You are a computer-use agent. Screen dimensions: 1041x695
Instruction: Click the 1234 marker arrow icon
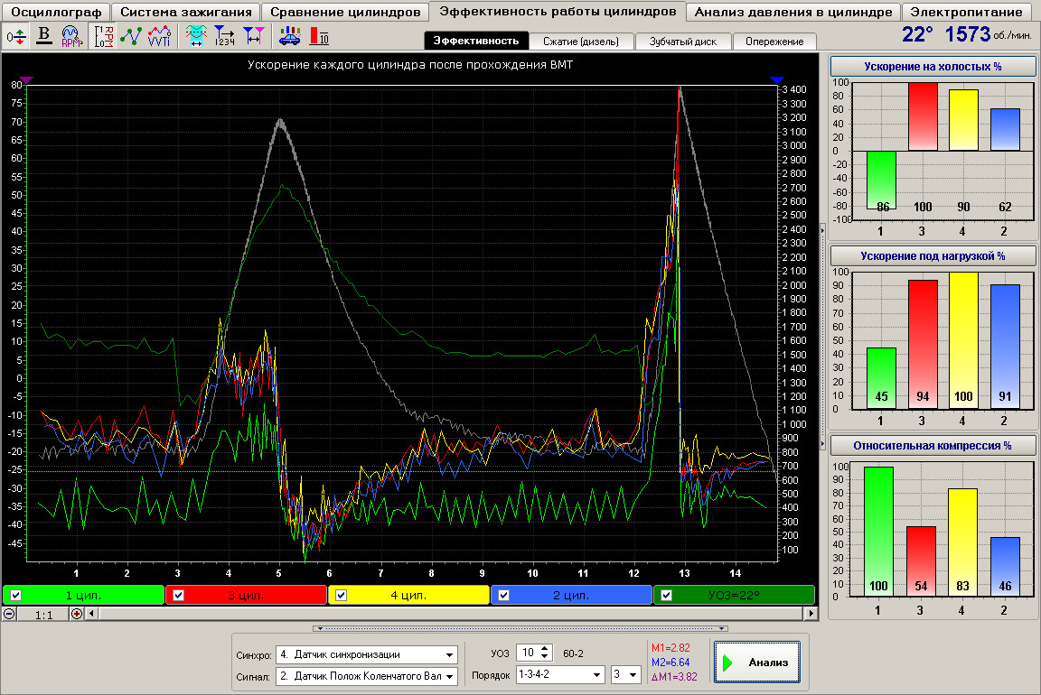click(224, 36)
